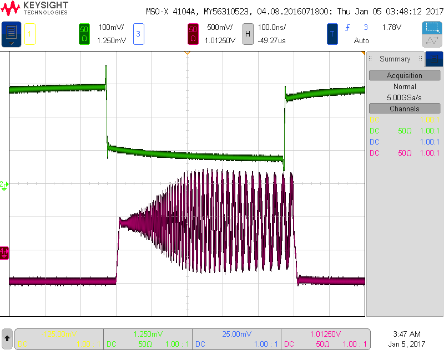The image size is (444, 350).
Task: Click the magenta channel 4 ground marker
Action: click(4, 253)
